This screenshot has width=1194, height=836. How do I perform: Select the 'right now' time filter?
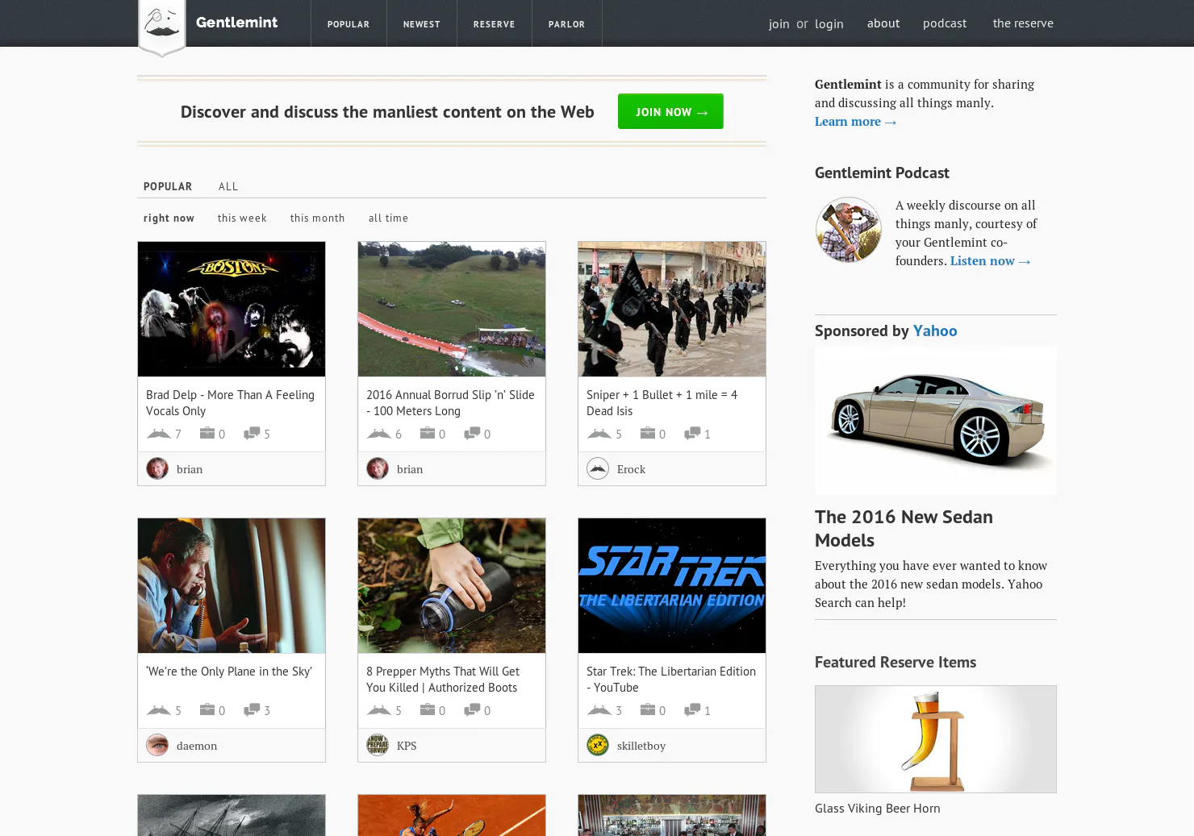[169, 218]
